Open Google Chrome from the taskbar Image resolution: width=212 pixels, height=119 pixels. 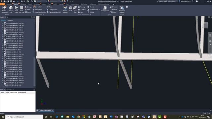tap(79, 117)
